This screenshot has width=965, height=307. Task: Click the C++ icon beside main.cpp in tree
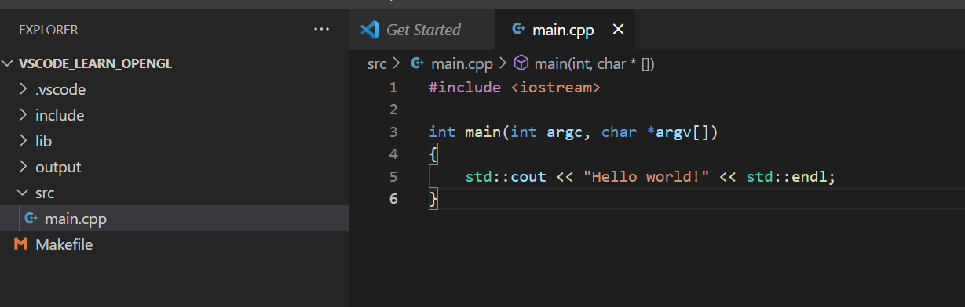click(x=31, y=219)
